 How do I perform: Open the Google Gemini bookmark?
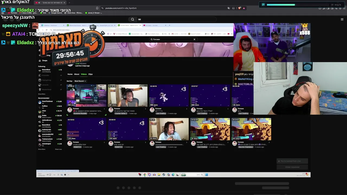tap(55, 13)
